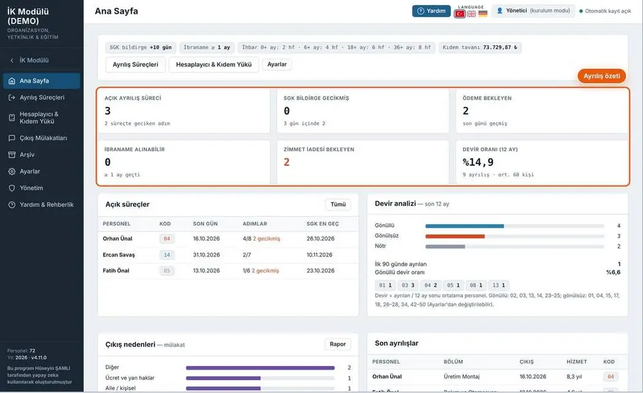Click the back chevron beside İK Modülü

(12, 60)
